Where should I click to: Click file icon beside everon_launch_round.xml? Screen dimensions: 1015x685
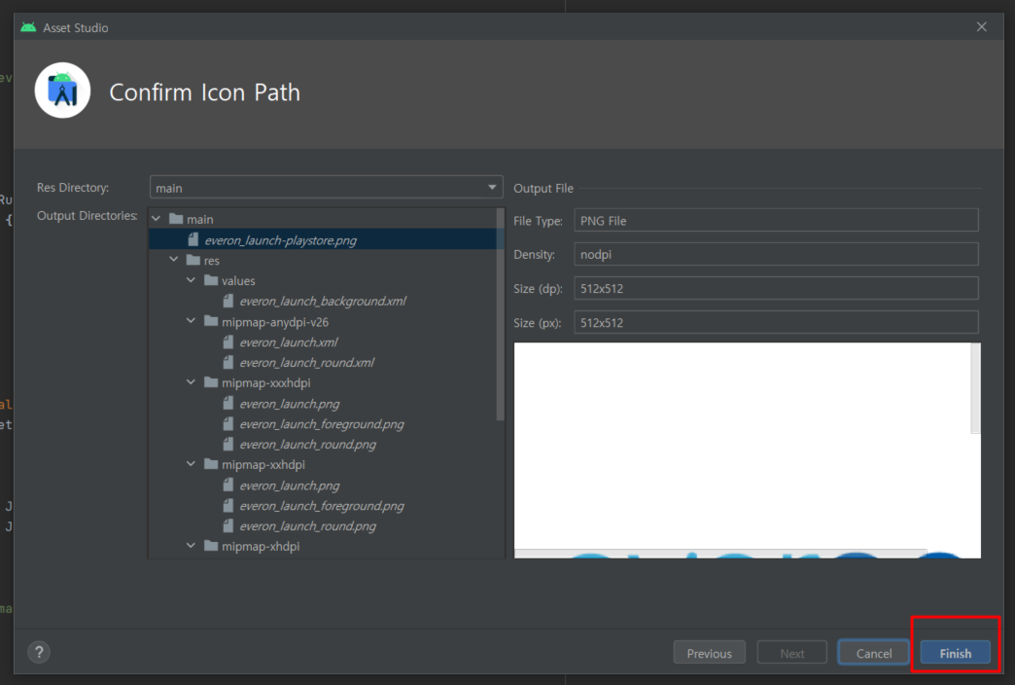pyautogui.click(x=227, y=362)
